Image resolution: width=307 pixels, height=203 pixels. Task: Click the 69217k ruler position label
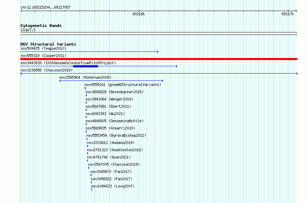click(x=288, y=14)
